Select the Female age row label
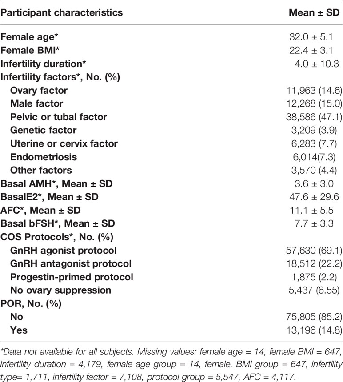This screenshot has width=343, height=382. pos(29,37)
